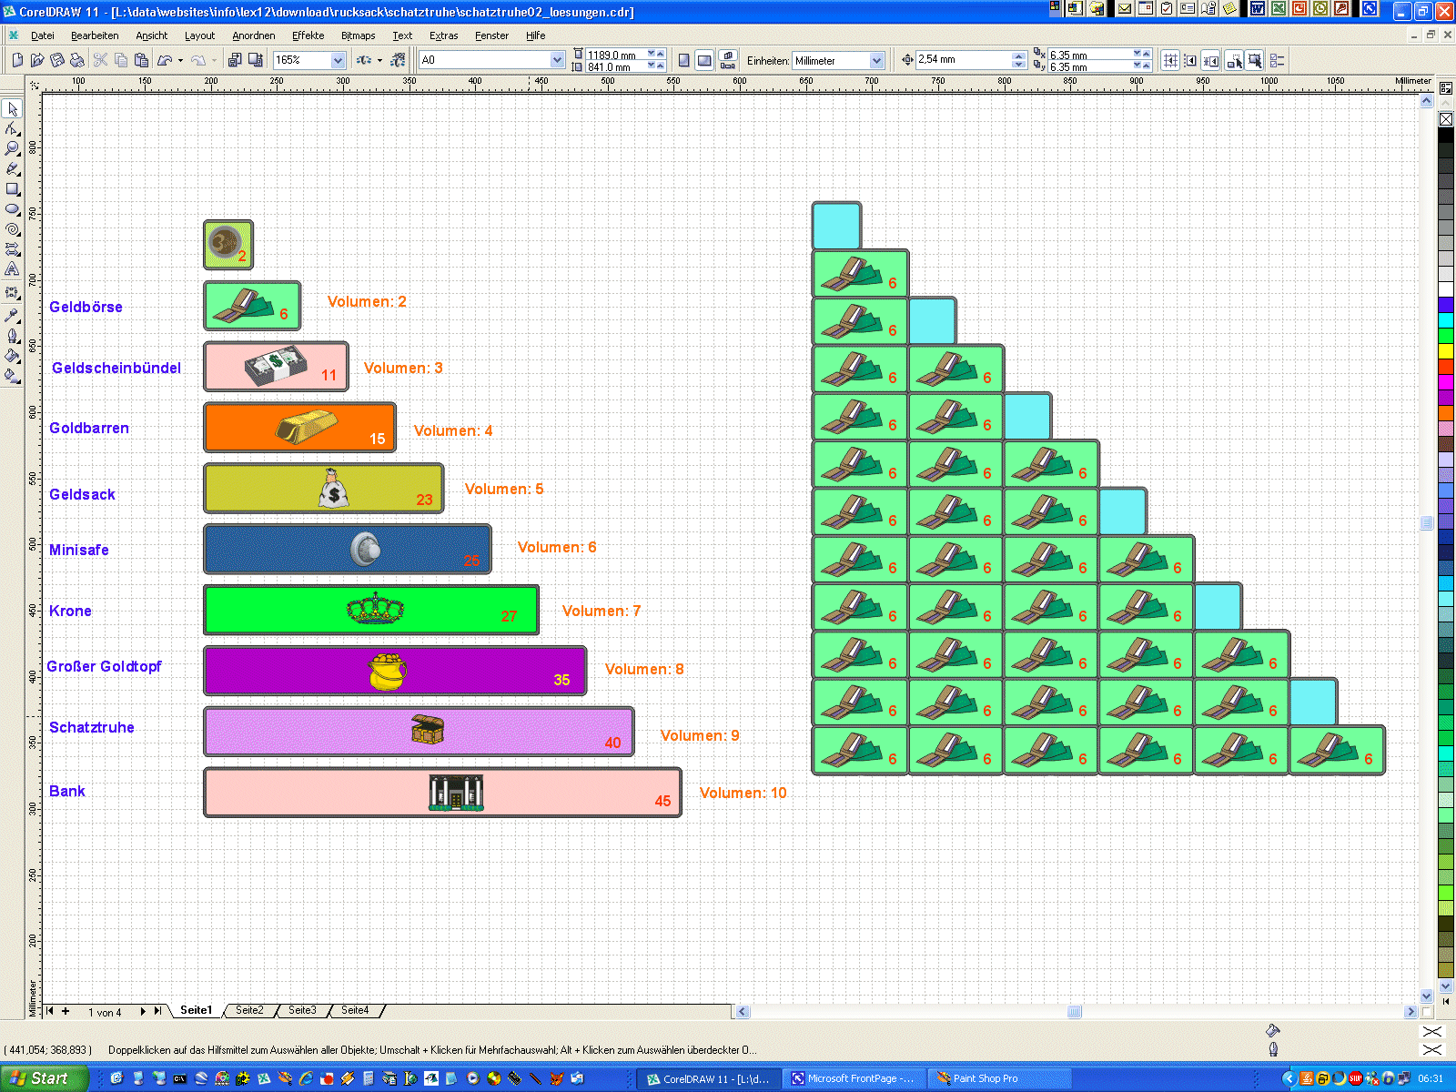Toggle Treat as Filled button
The height and width of the screenshot is (1092, 1456).
[x=1255, y=60]
